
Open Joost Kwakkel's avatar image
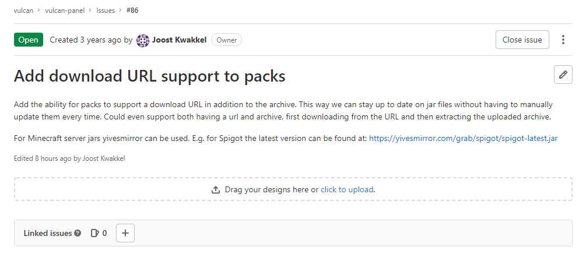[x=143, y=40]
